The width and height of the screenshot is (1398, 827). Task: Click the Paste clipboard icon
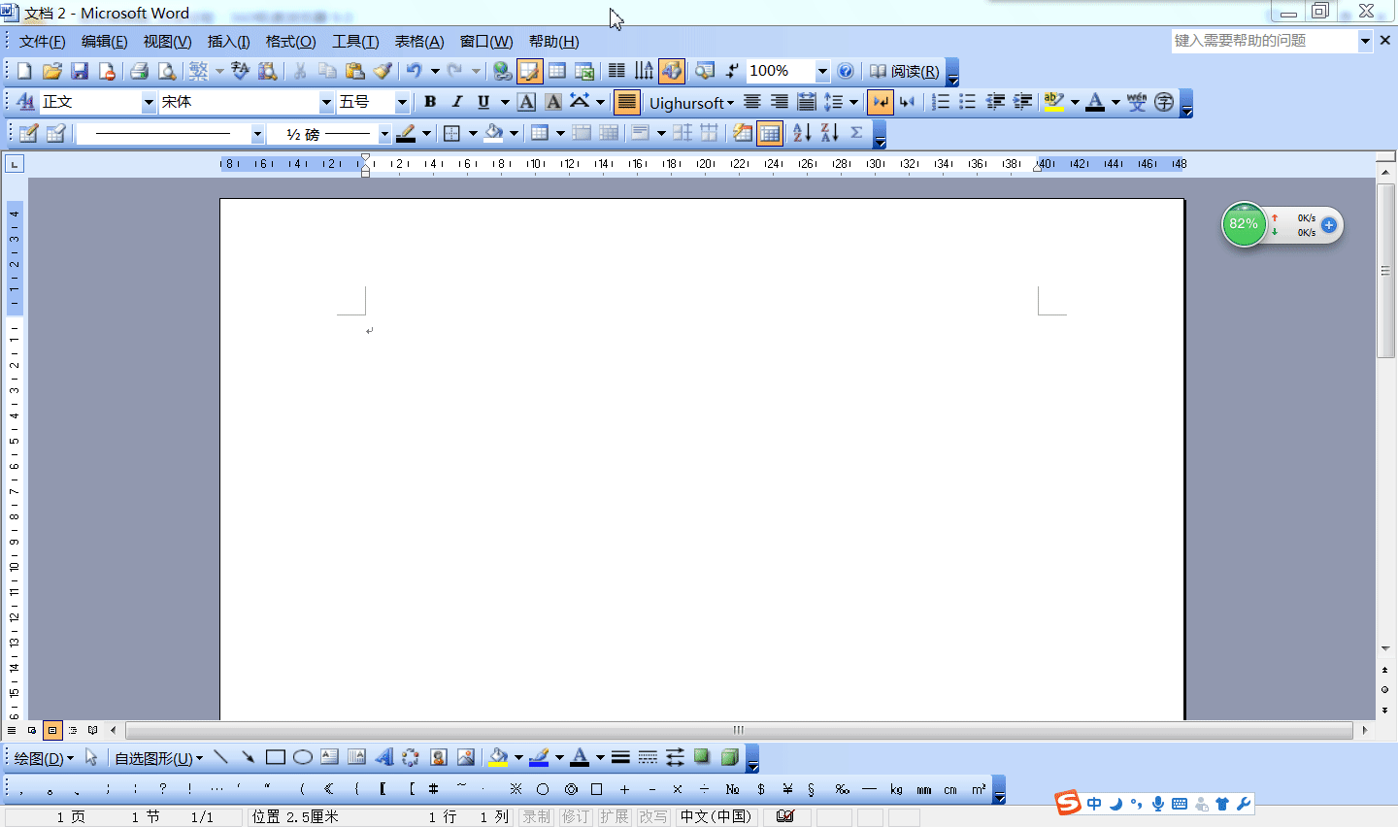pyautogui.click(x=355, y=71)
